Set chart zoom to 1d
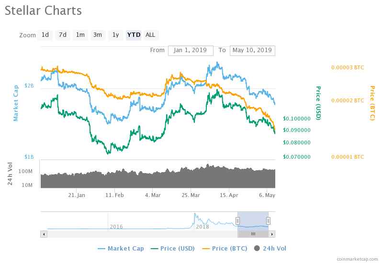This screenshot has height=263, width=383. (45, 35)
